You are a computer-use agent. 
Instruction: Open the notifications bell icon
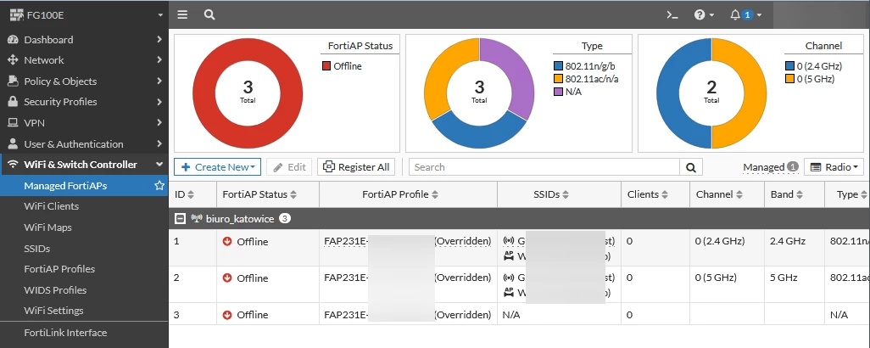[x=745, y=15]
